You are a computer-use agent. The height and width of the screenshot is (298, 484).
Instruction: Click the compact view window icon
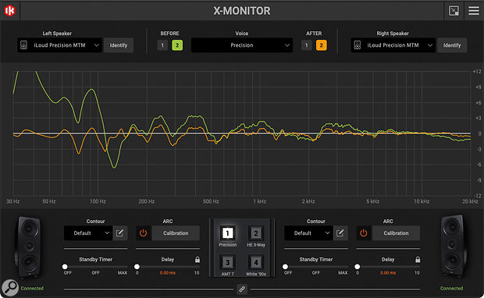pos(454,11)
